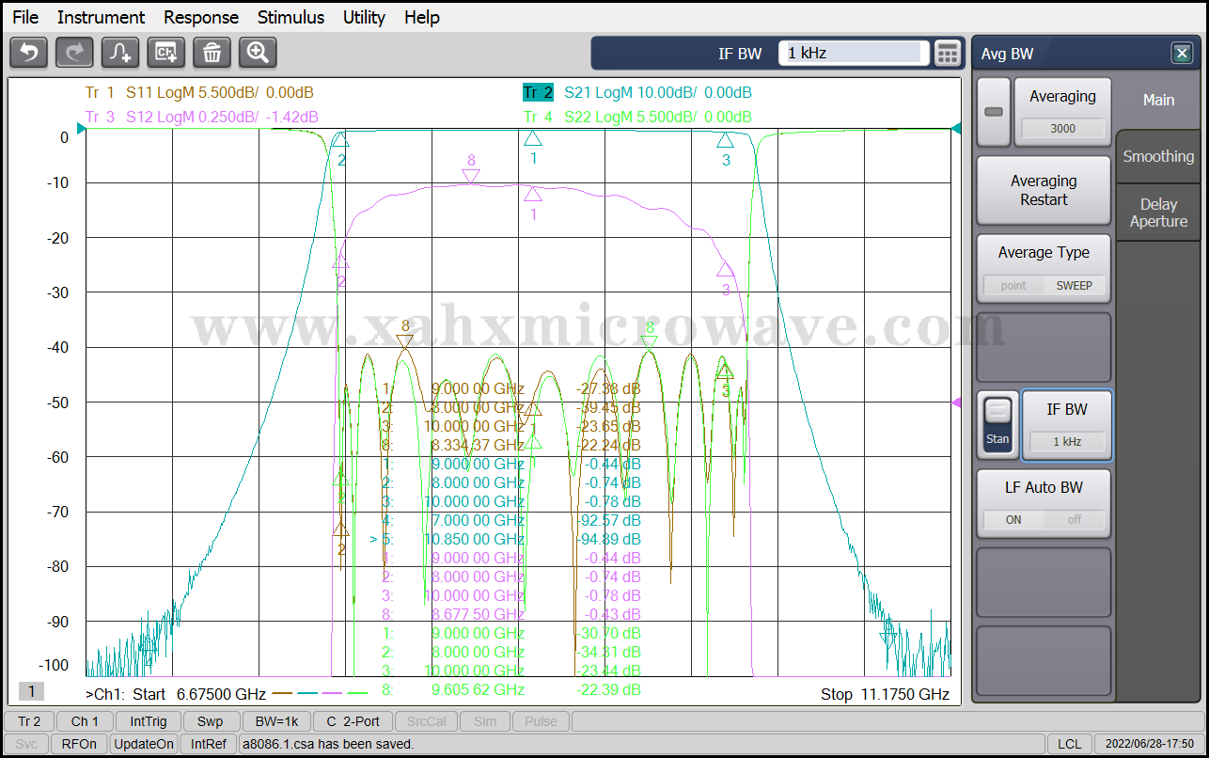Click the LCL status indicator
This screenshot has width=1209, height=758.
pos(1069,744)
